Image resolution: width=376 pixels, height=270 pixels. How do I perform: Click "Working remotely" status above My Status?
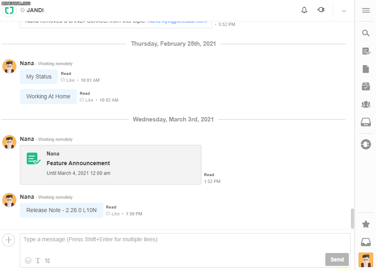[x=56, y=64]
